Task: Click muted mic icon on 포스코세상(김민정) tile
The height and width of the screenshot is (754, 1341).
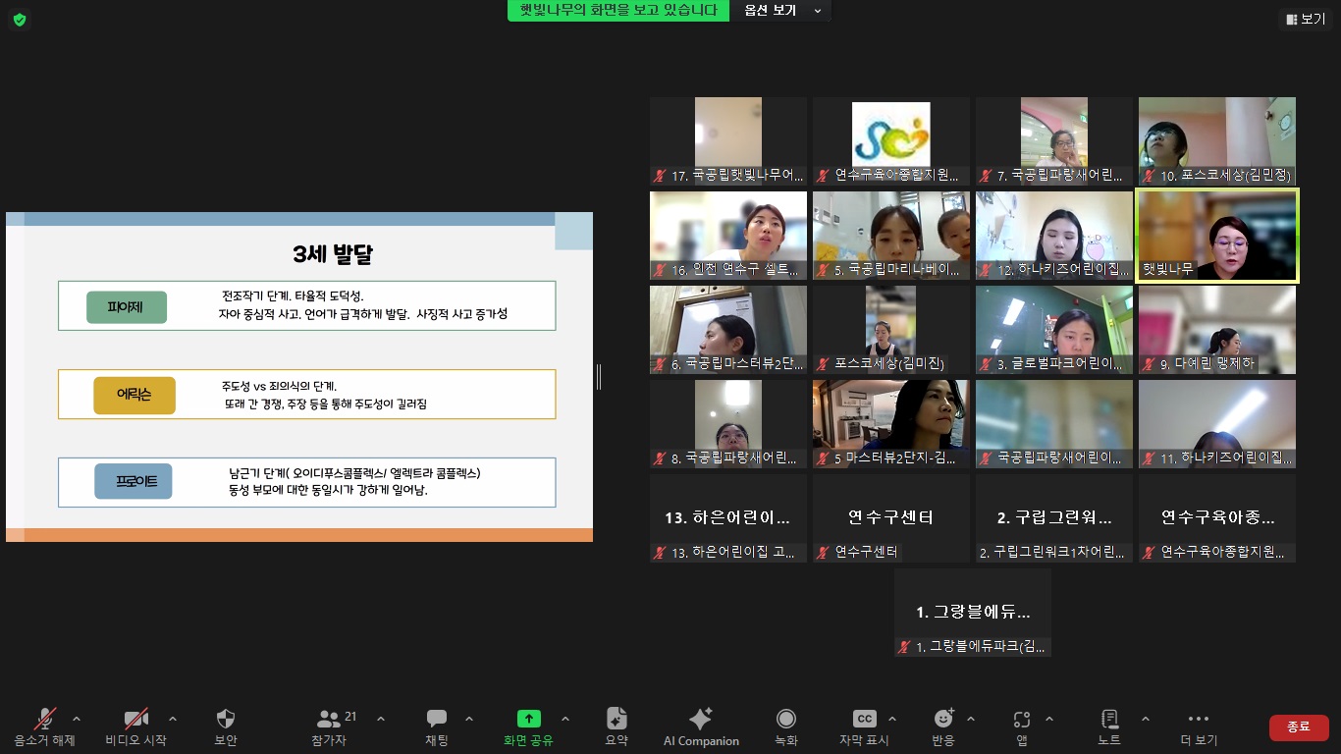Action: pos(1149,177)
